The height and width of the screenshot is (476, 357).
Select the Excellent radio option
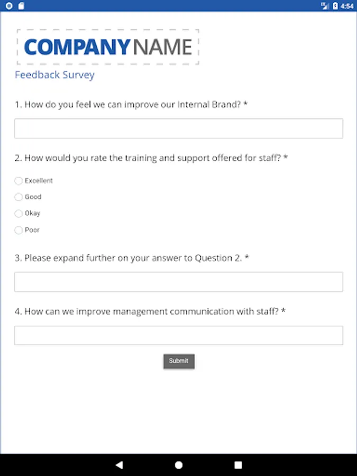click(x=19, y=181)
